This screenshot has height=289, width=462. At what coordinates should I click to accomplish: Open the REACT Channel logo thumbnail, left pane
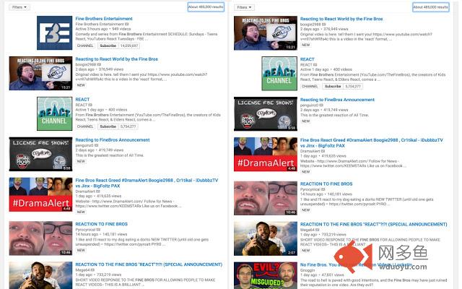tap(55, 113)
